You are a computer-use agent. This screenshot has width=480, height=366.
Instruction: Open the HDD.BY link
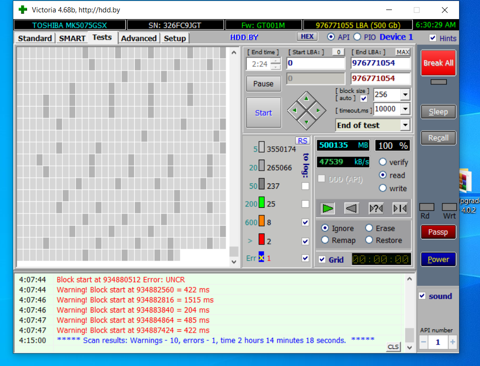(244, 37)
